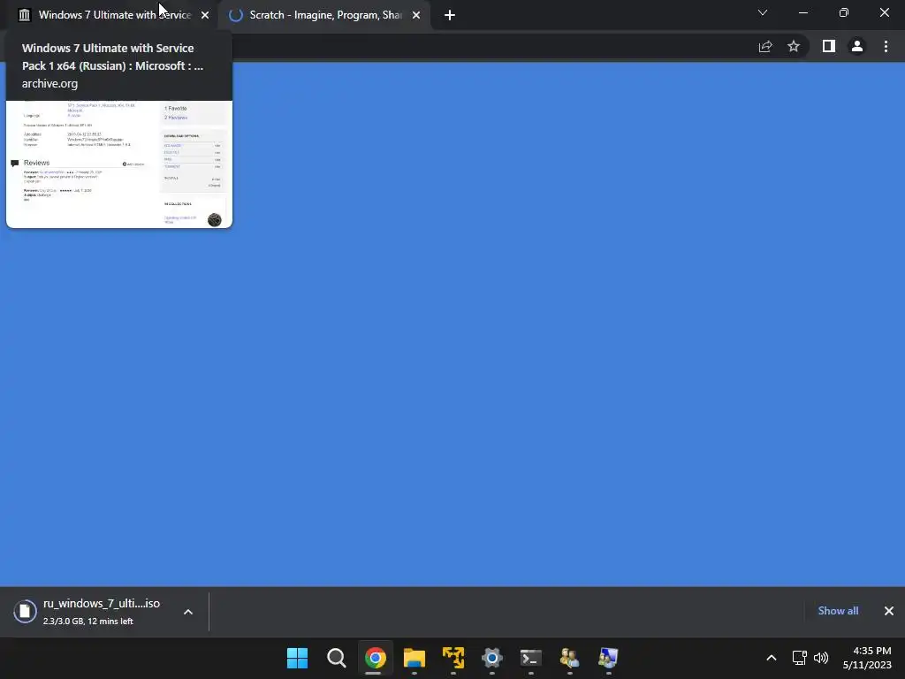Click the users app taskbar icon
The image size is (905, 679).
click(570, 658)
